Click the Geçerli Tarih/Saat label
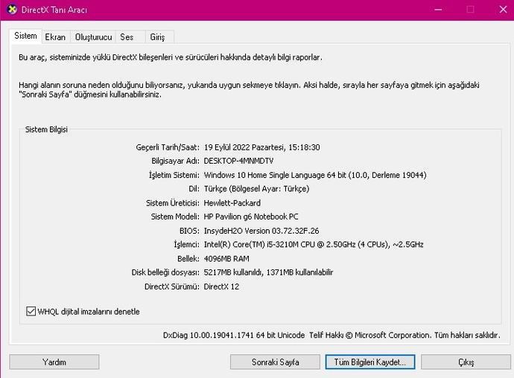514x378 pixels. [x=168, y=147]
